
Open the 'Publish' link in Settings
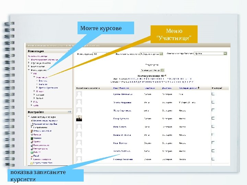(x=37, y=152)
